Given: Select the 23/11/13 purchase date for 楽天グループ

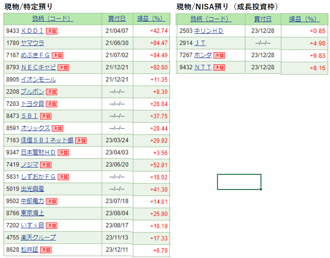Looking at the screenshot, I should pyautogui.click(x=117, y=238).
